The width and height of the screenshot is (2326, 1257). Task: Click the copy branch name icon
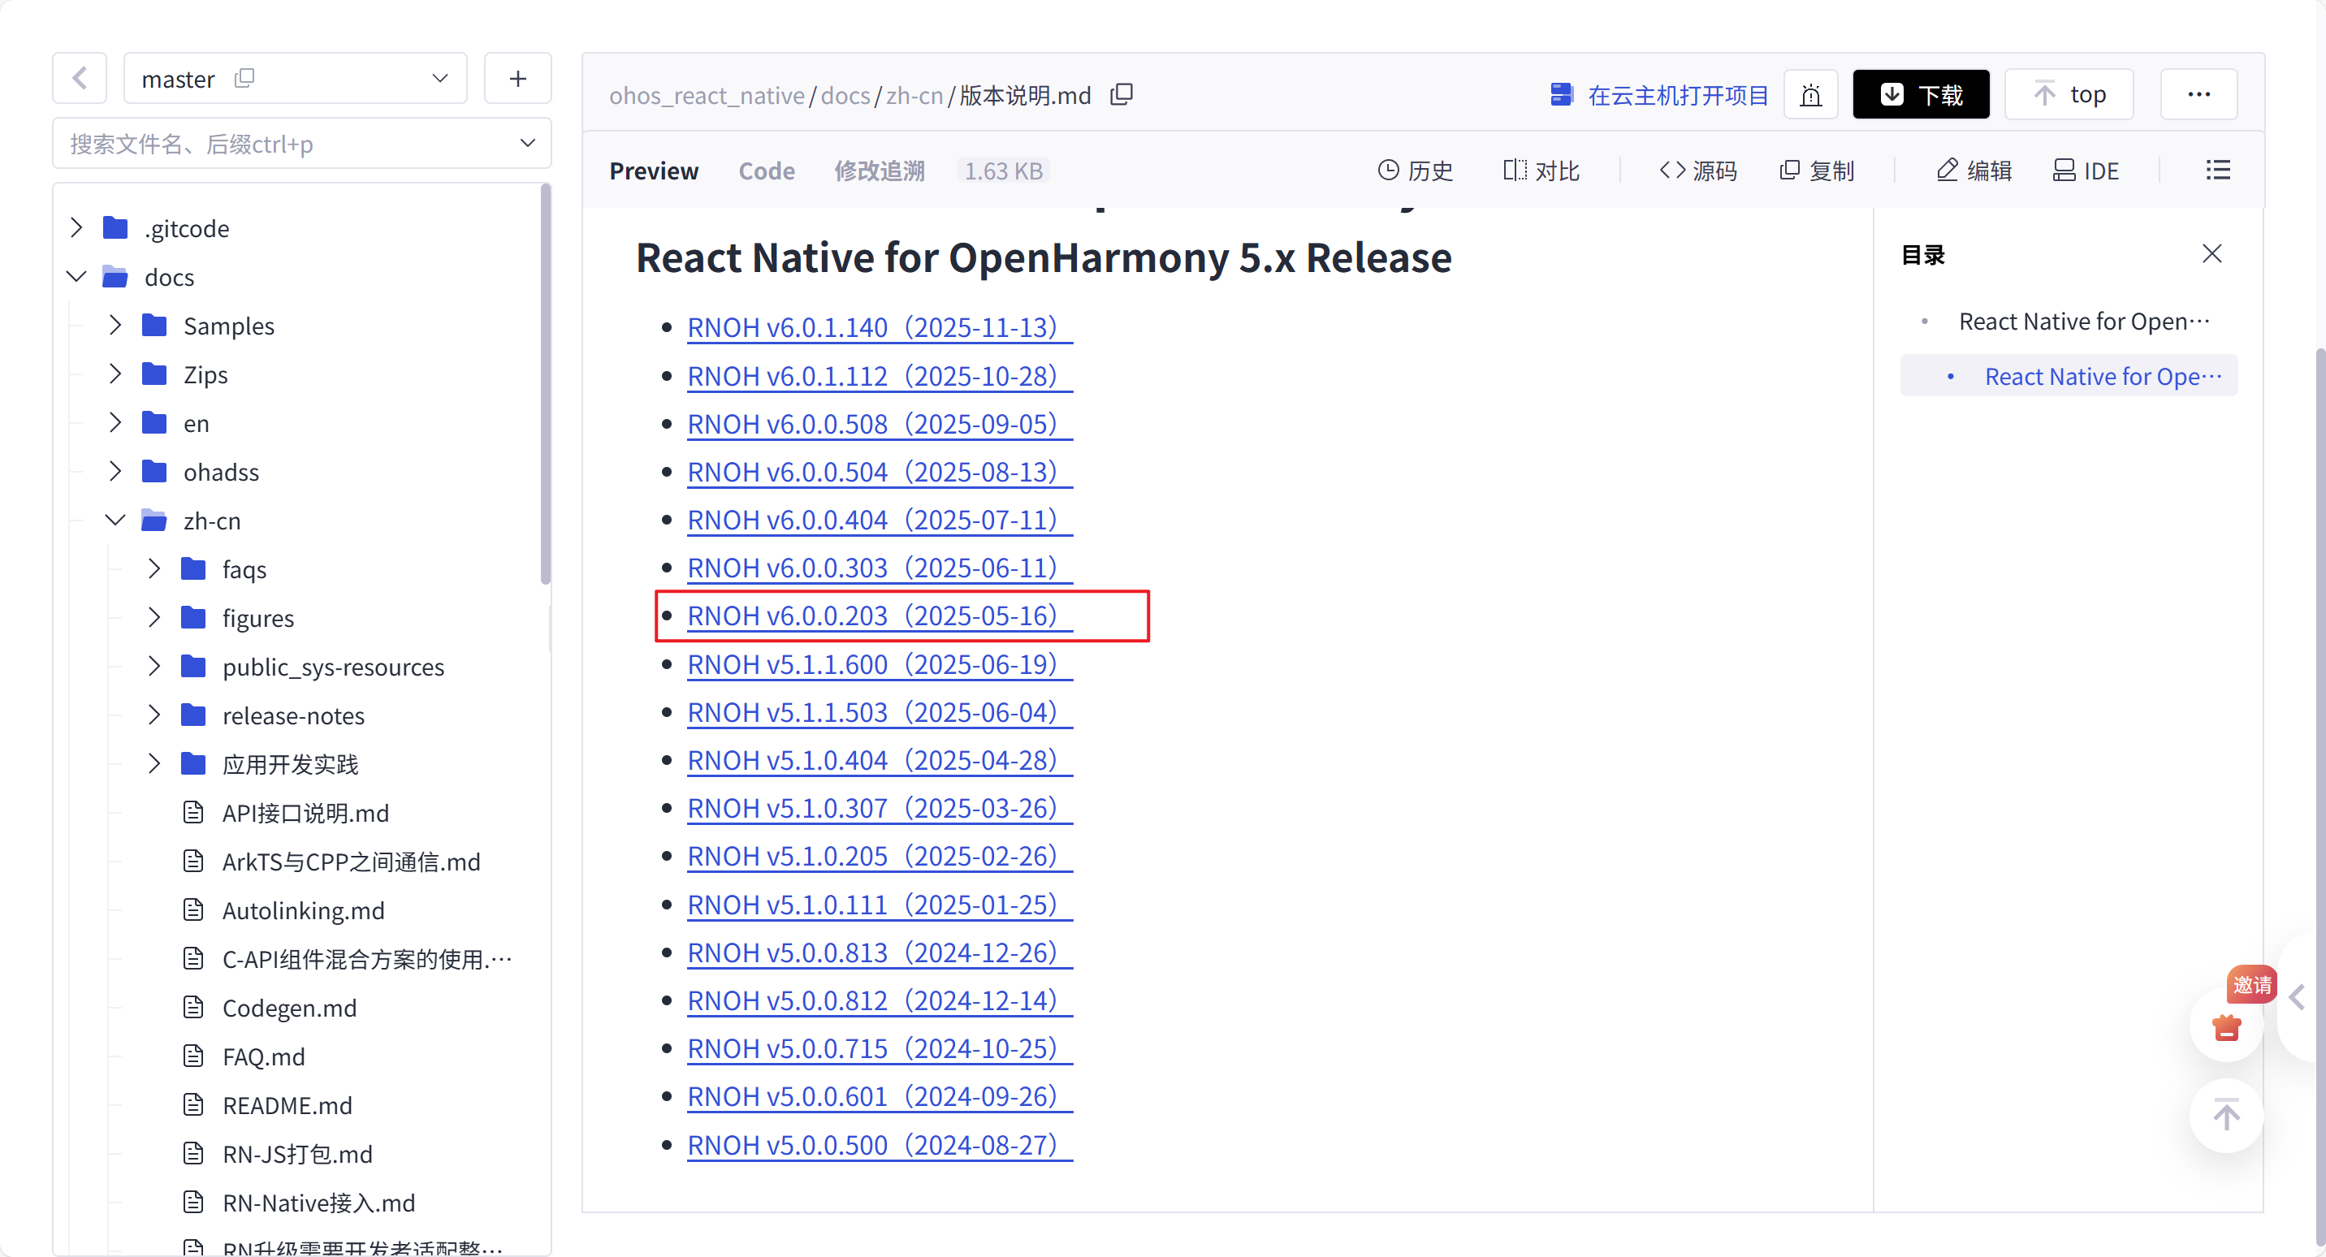(x=244, y=79)
